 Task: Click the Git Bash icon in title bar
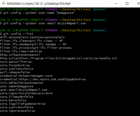click(x=4, y=3)
